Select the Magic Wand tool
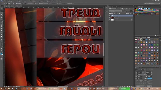 tap(2, 15)
